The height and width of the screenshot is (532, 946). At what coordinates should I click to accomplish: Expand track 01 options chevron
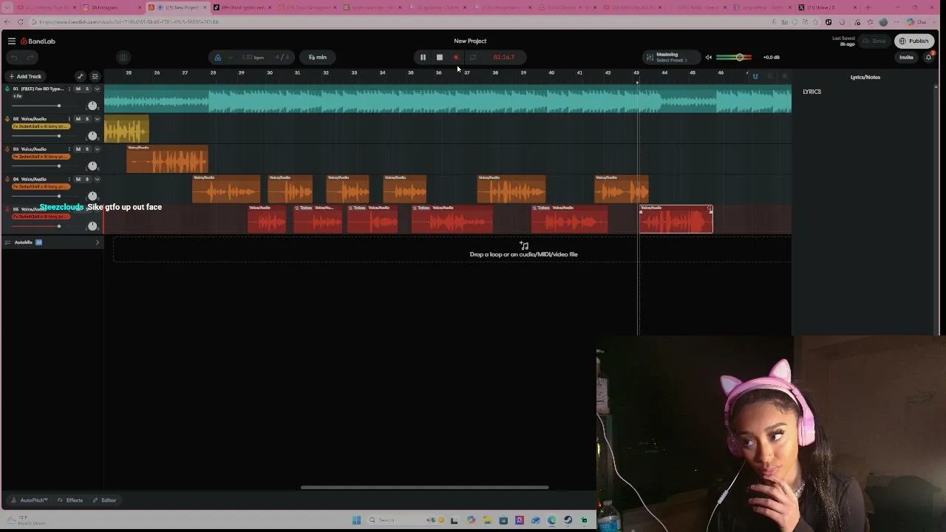point(97,89)
